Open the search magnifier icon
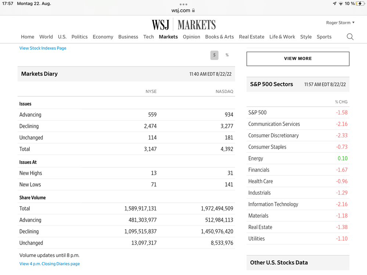367x275 pixels. point(350,37)
